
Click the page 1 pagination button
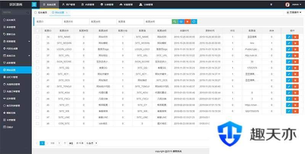point(42,143)
